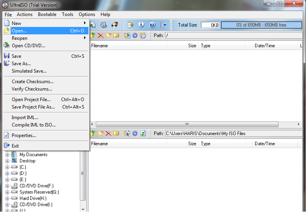The height and width of the screenshot is (212, 306).
Task: Expand the (E:) drive tree node
Action: click(7, 180)
